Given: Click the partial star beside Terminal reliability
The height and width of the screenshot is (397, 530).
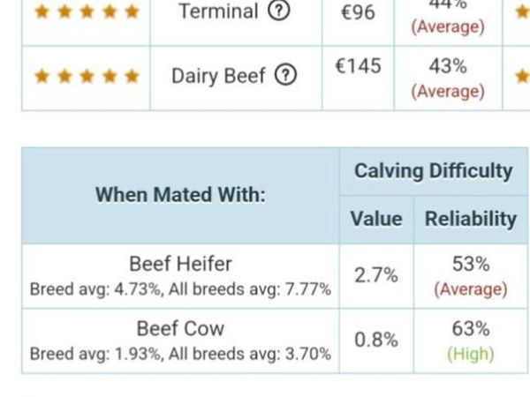Looking at the screenshot, I should (522, 12).
